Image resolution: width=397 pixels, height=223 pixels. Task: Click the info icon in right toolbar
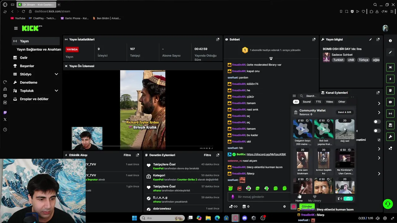coord(390,41)
